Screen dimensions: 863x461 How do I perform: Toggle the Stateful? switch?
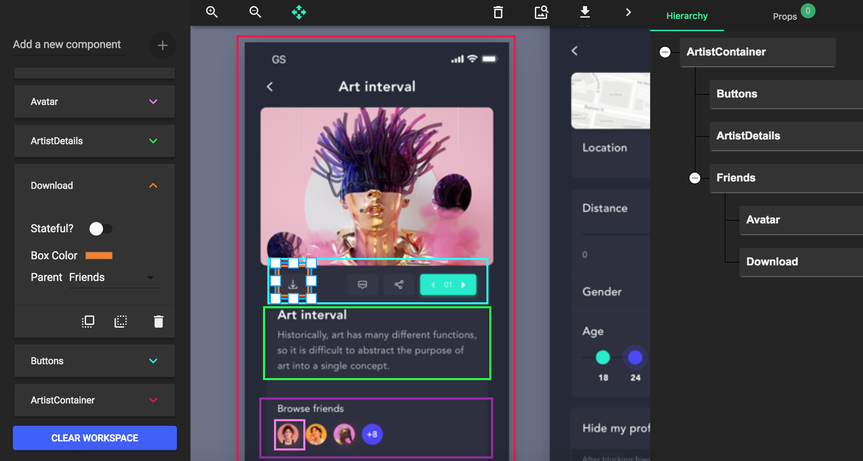click(100, 229)
